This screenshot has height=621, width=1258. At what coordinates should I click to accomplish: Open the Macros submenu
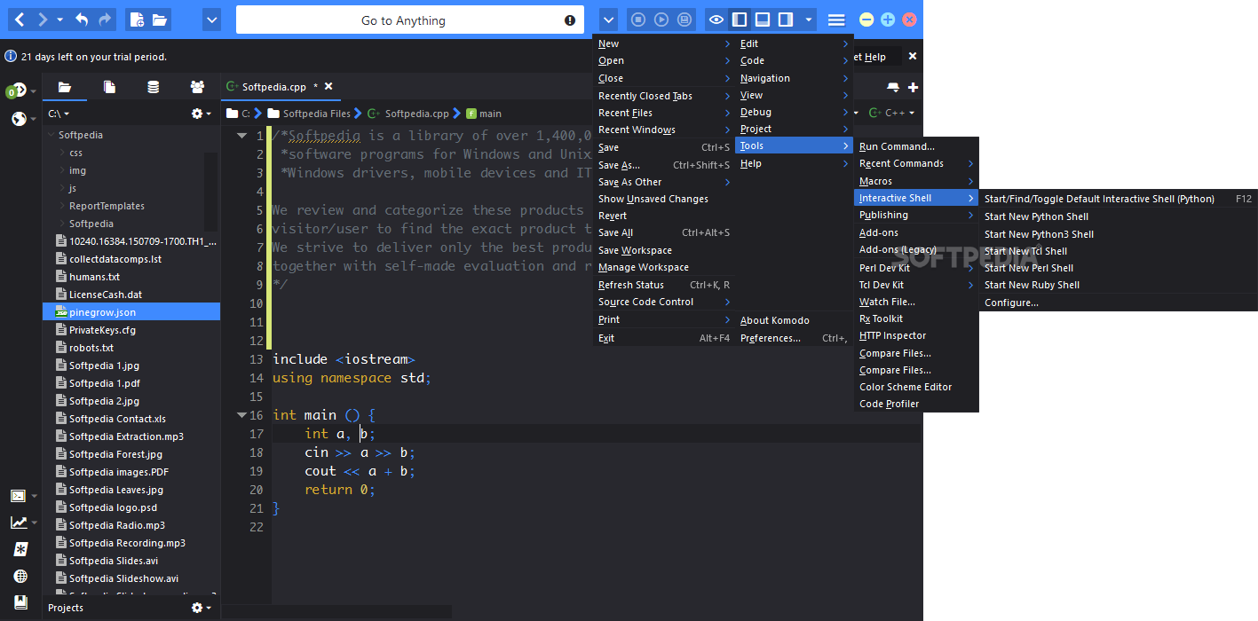tap(916, 181)
